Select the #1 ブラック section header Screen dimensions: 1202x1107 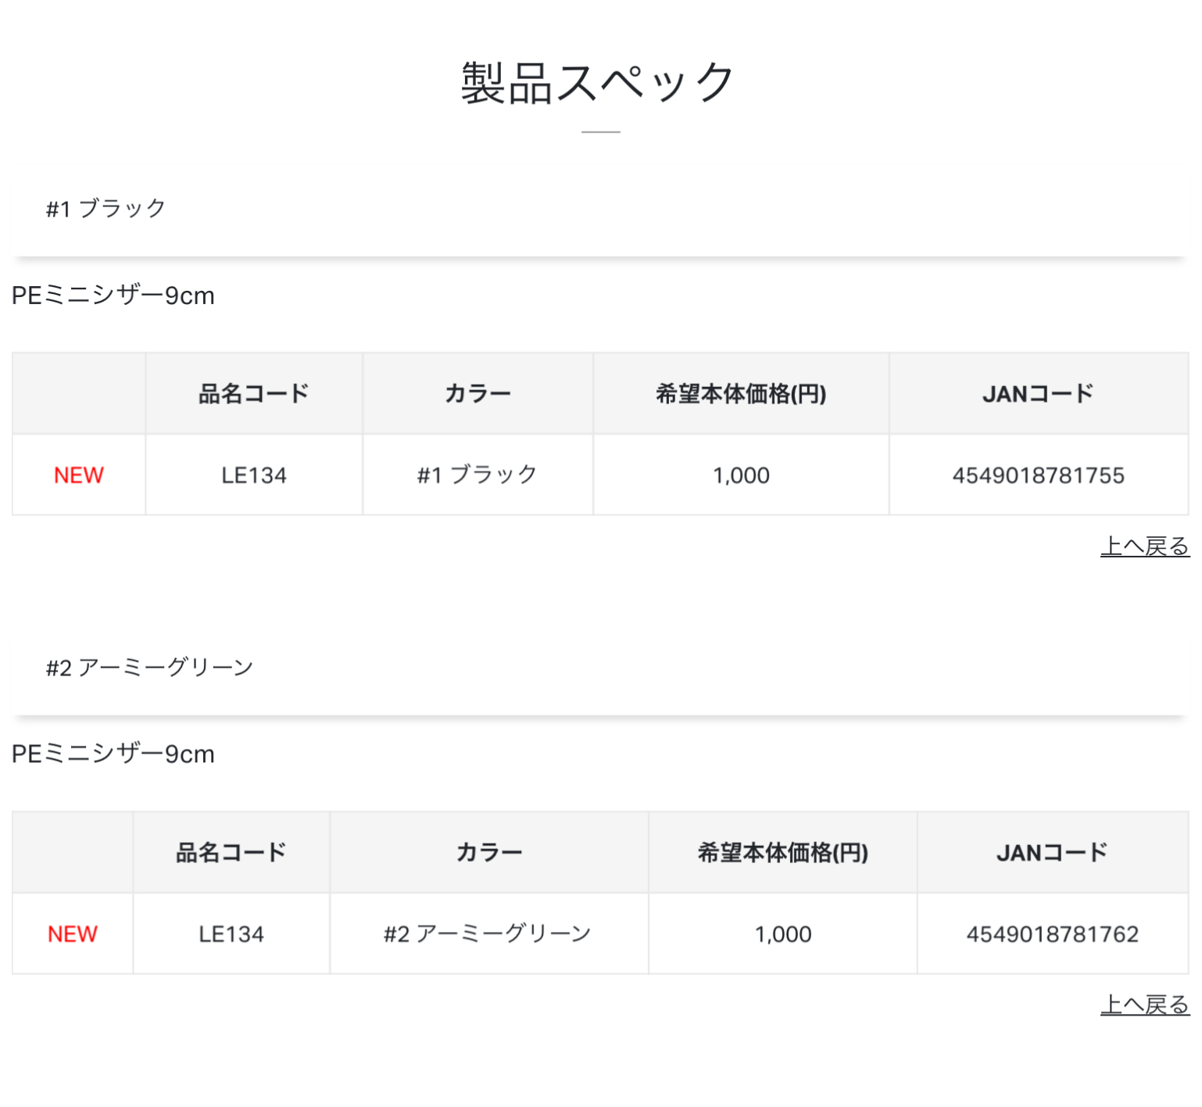point(106,209)
